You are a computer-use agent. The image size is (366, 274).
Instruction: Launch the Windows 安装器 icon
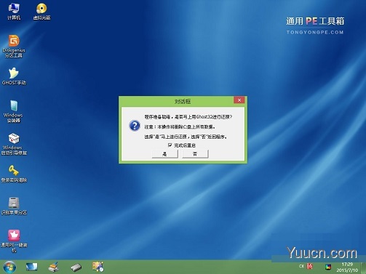13,111
